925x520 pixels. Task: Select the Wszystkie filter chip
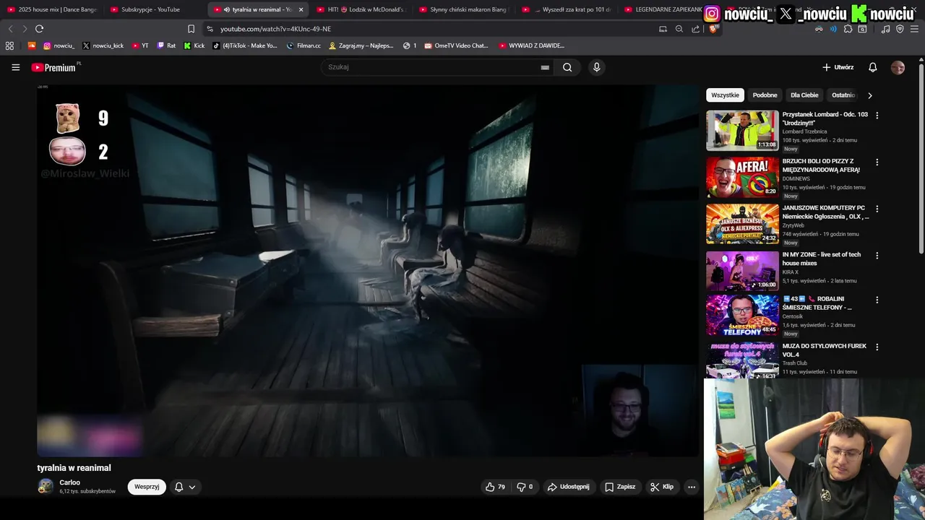tap(725, 95)
